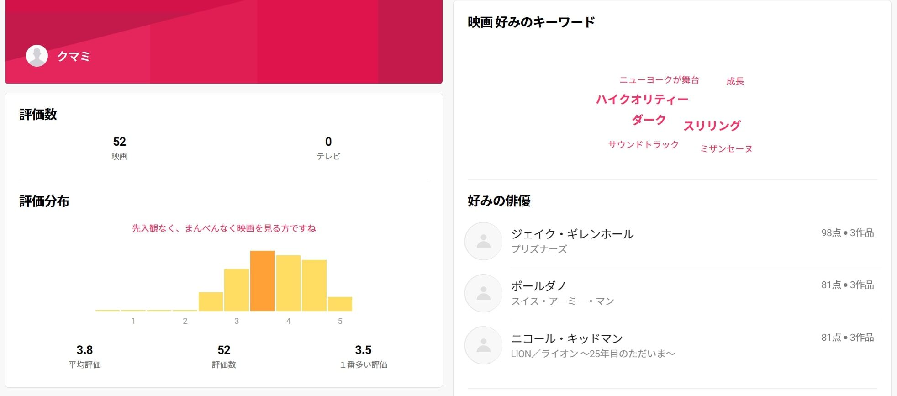Screen dimensions: 897x396
Task: Open ニコール・キッドマン actor entry
Action: (x=566, y=339)
